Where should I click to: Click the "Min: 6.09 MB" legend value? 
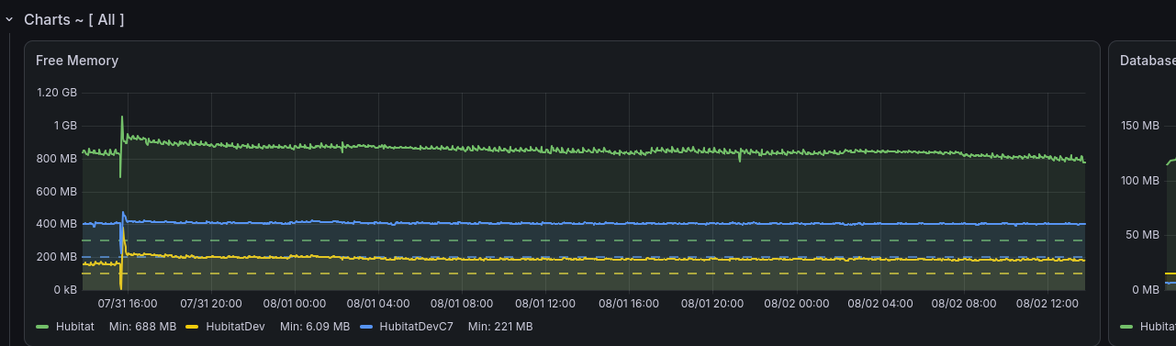(x=315, y=326)
